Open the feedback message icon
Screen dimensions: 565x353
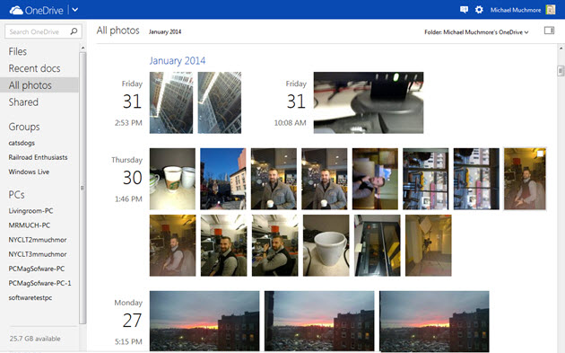(x=465, y=10)
